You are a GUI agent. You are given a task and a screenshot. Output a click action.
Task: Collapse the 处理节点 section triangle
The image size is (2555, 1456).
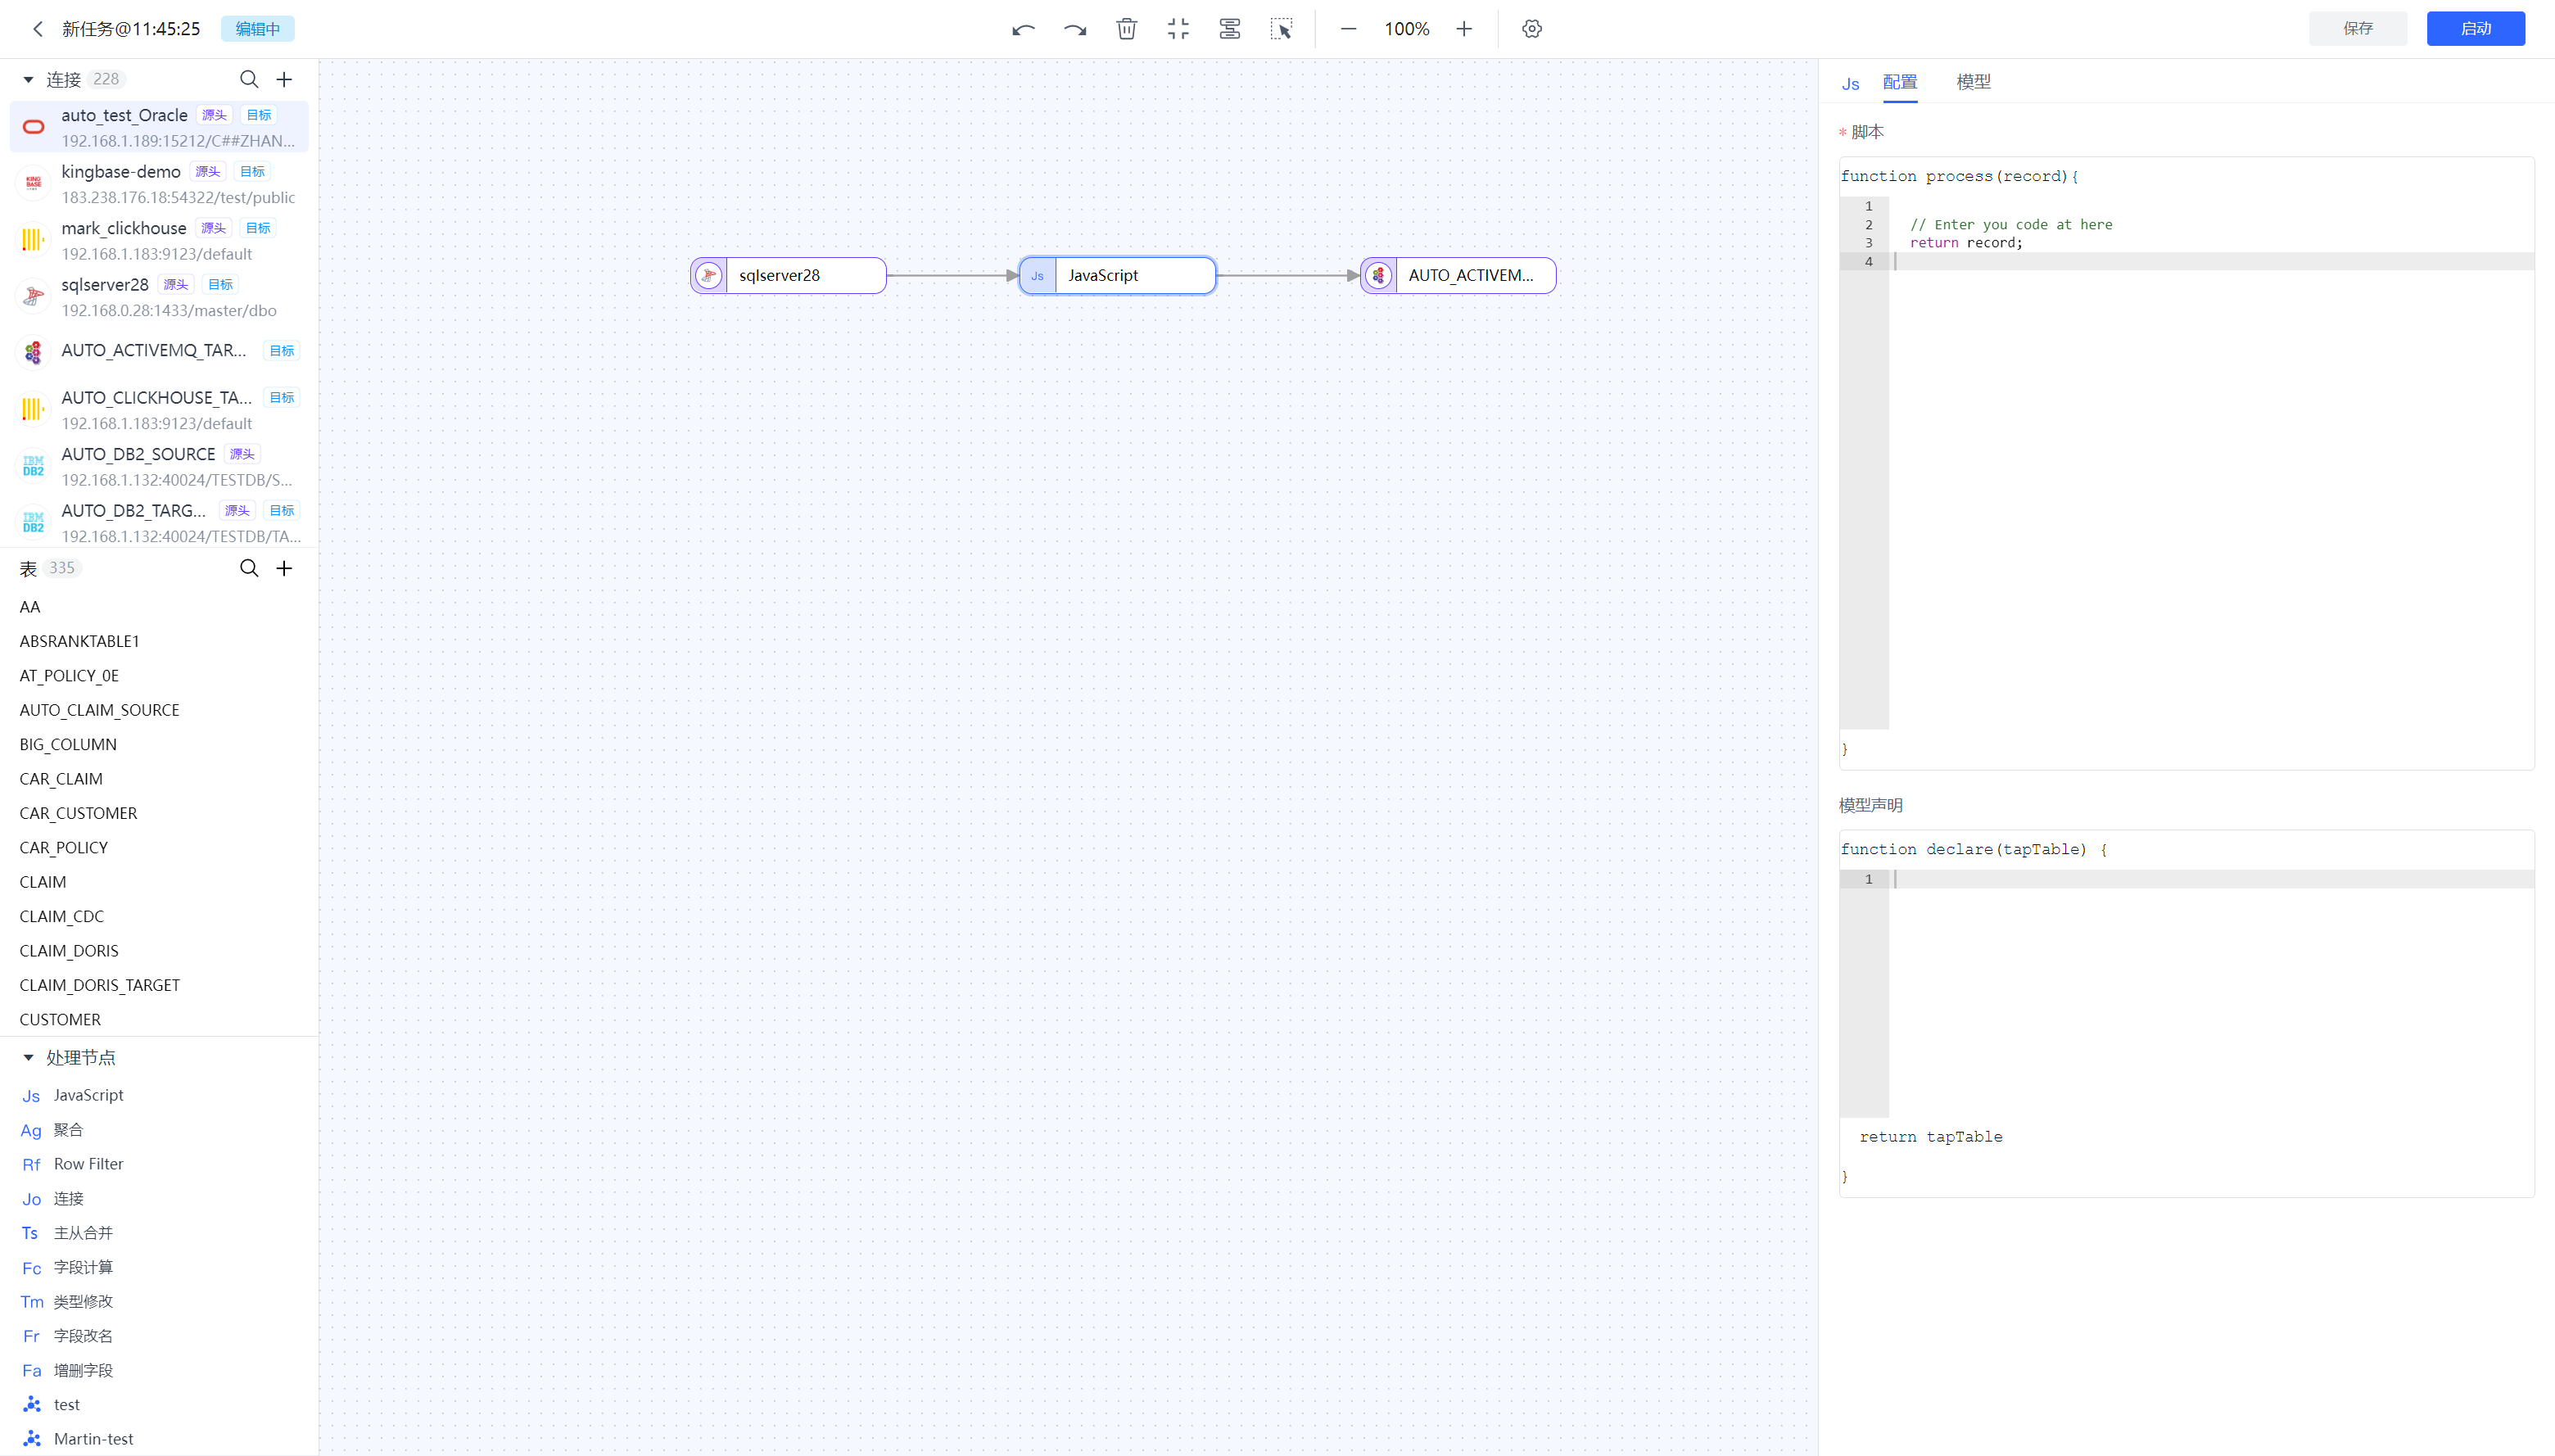[x=28, y=1057]
